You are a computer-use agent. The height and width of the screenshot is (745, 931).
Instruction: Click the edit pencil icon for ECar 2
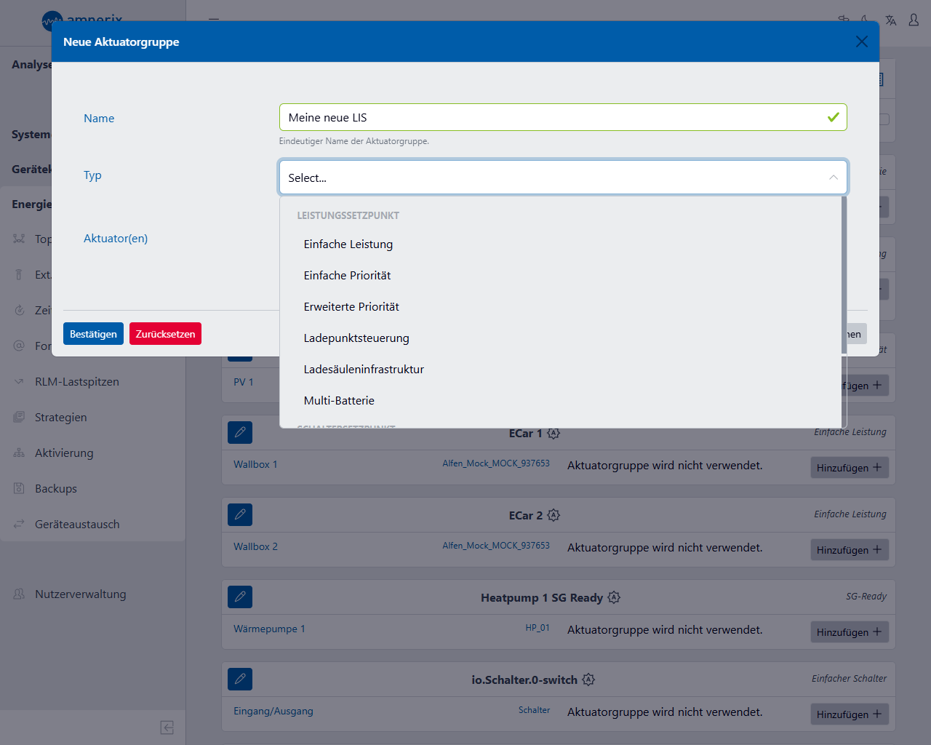[240, 515]
